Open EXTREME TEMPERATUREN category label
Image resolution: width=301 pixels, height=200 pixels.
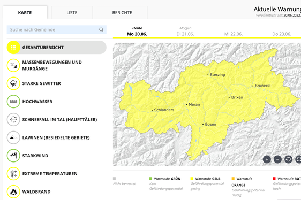(x=50, y=174)
